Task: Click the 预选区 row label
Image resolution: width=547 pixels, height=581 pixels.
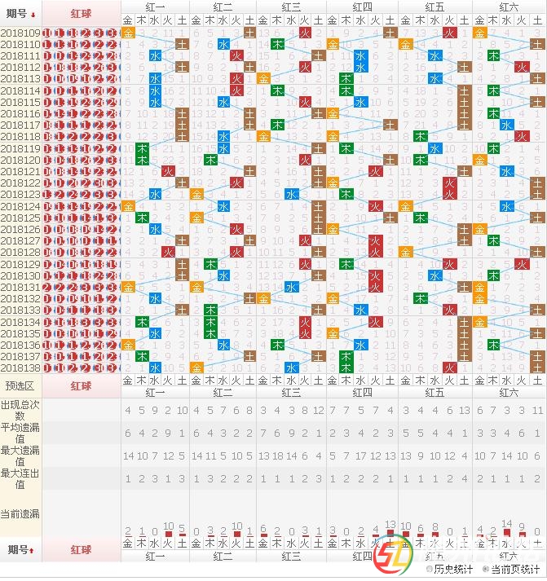Action: (x=20, y=385)
